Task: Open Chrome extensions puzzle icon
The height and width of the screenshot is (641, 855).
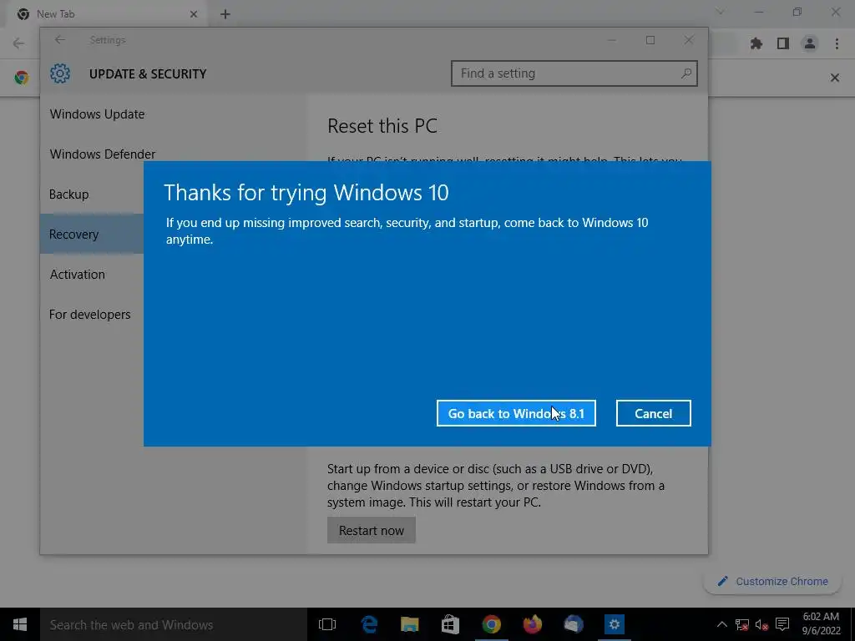Action: (x=756, y=43)
